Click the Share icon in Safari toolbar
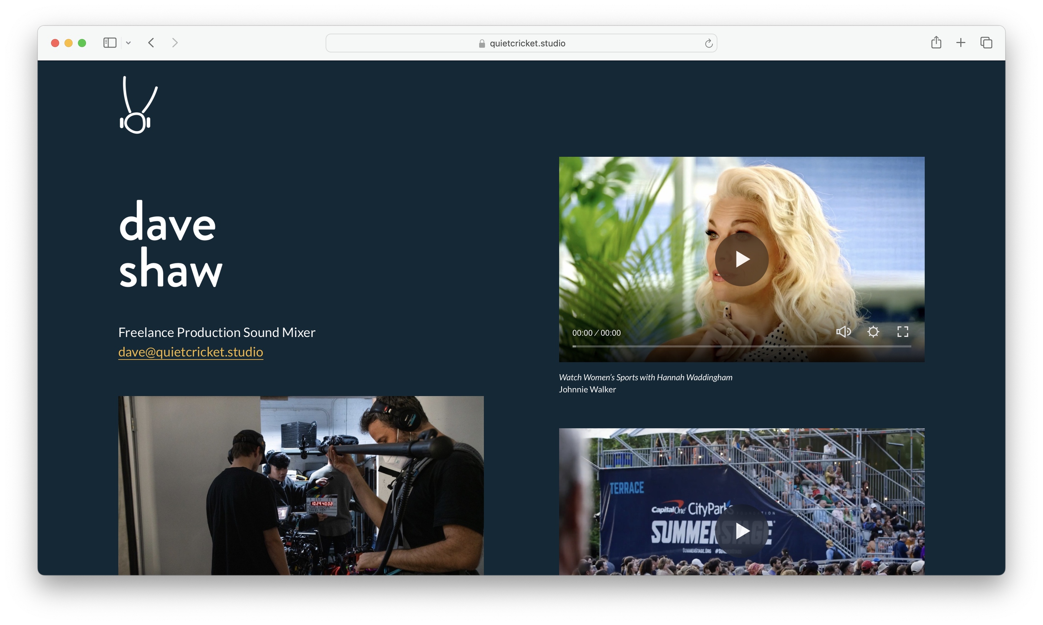This screenshot has width=1043, height=625. (x=936, y=42)
